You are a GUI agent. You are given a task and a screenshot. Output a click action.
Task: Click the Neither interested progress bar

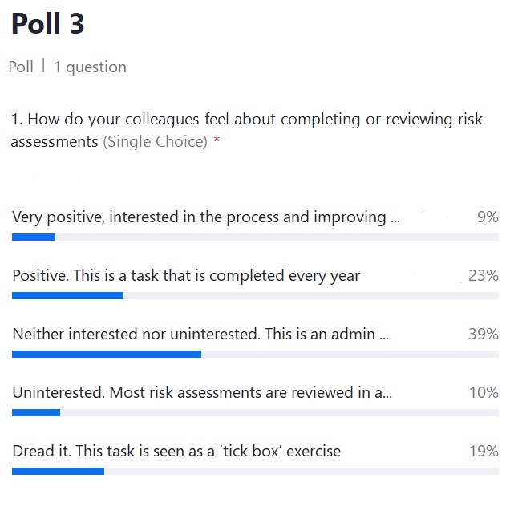[x=255, y=355]
